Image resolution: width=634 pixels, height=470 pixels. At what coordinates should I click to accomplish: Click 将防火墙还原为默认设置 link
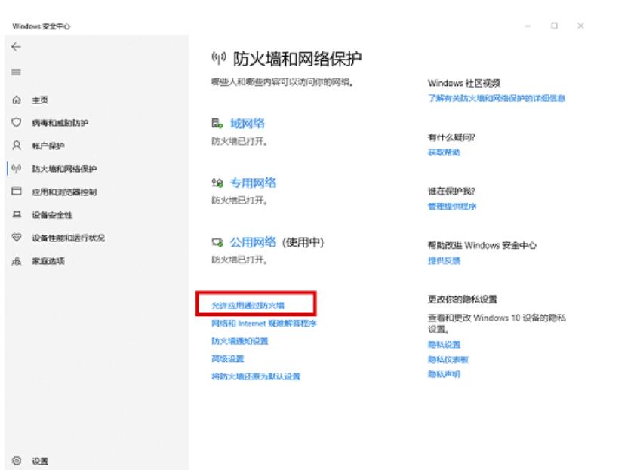256,376
